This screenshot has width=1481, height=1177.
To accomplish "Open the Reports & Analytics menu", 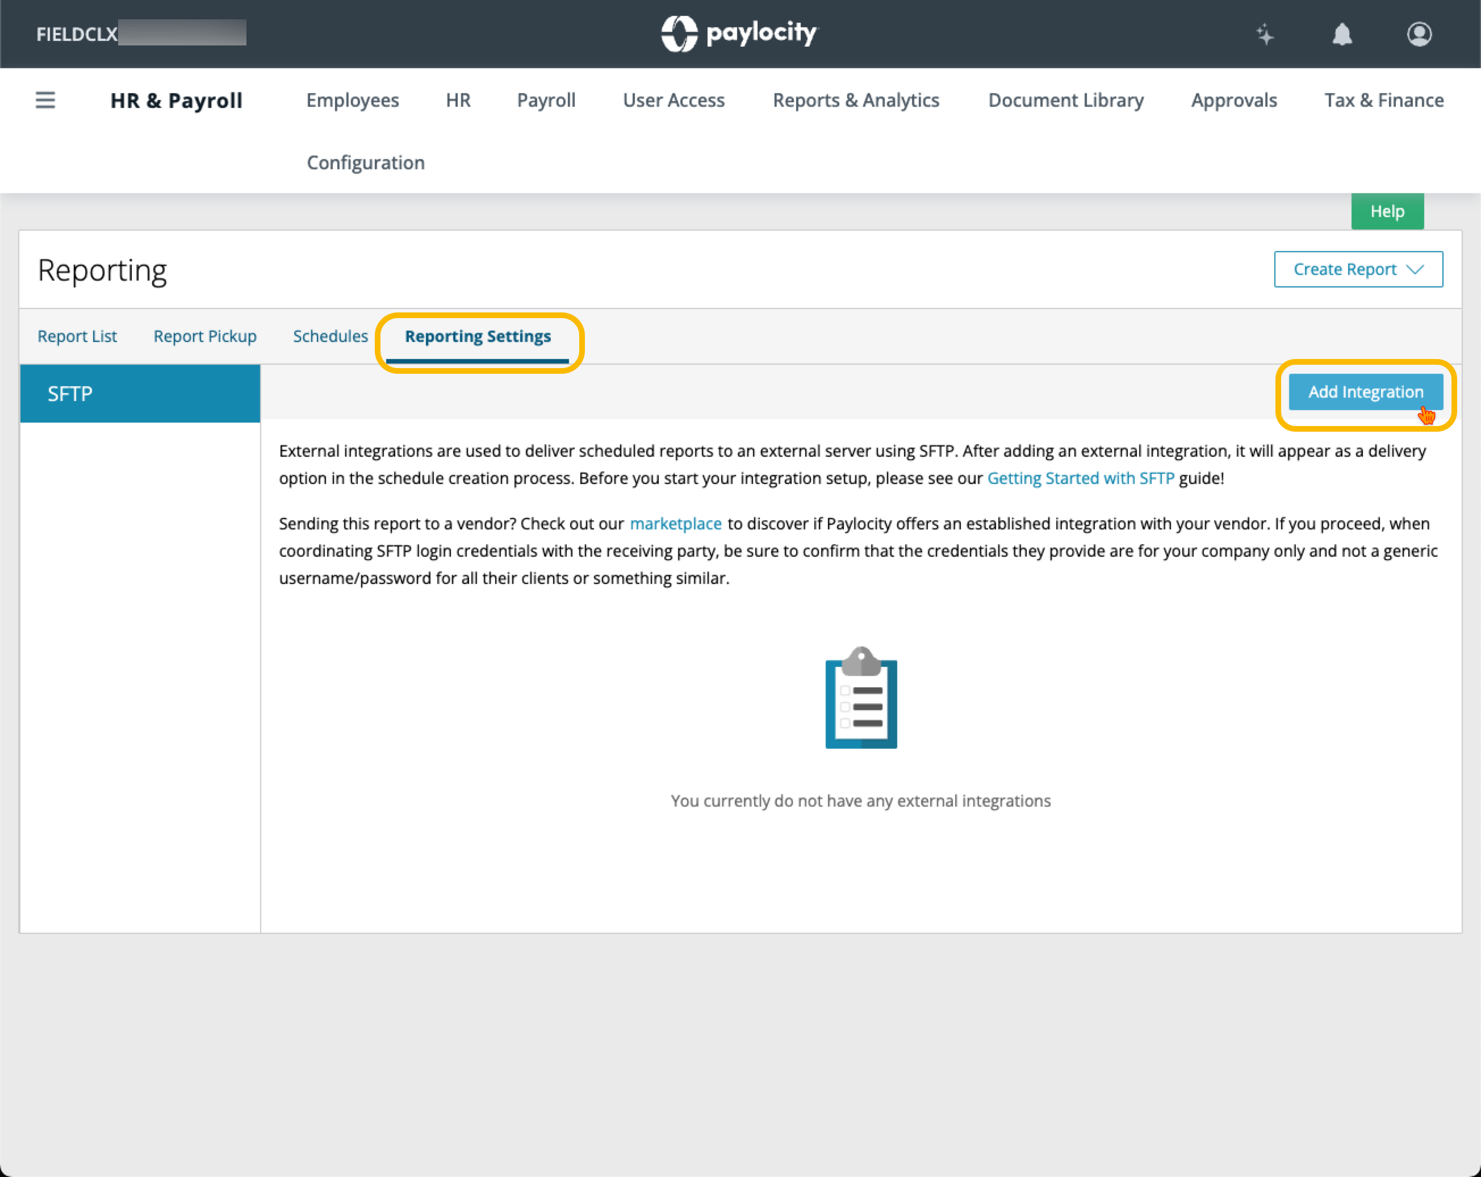I will (x=855, y=101).
